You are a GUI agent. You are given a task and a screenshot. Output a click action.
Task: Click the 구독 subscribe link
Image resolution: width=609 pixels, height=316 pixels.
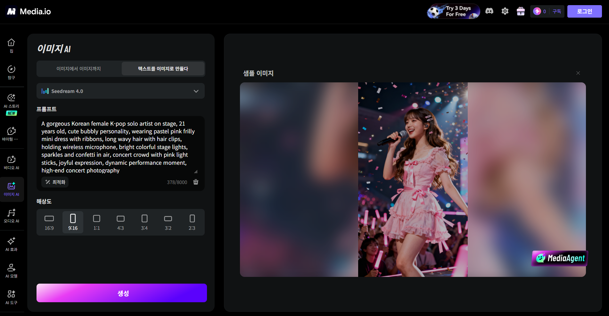(x=557, y=11)
